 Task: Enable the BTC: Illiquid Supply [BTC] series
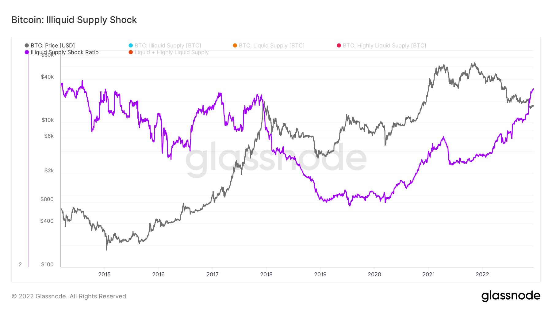165,46
